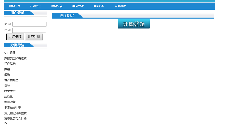Viewport: 234px width, 129px height.
Task: Go to 在线留言 page
Action: pos(36,6)
